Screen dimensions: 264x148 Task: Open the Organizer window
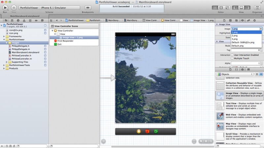(257, 8)
